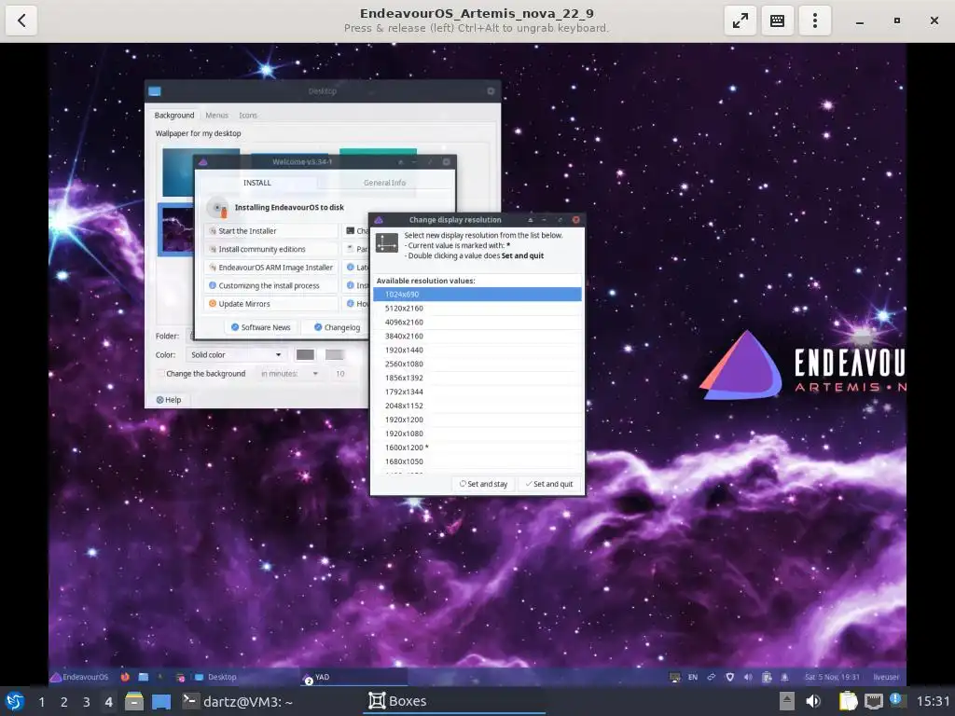955x716 pixels.
Task: Click guest notifications bell icon
Action: pyautogui.click(x=784, y=677)
